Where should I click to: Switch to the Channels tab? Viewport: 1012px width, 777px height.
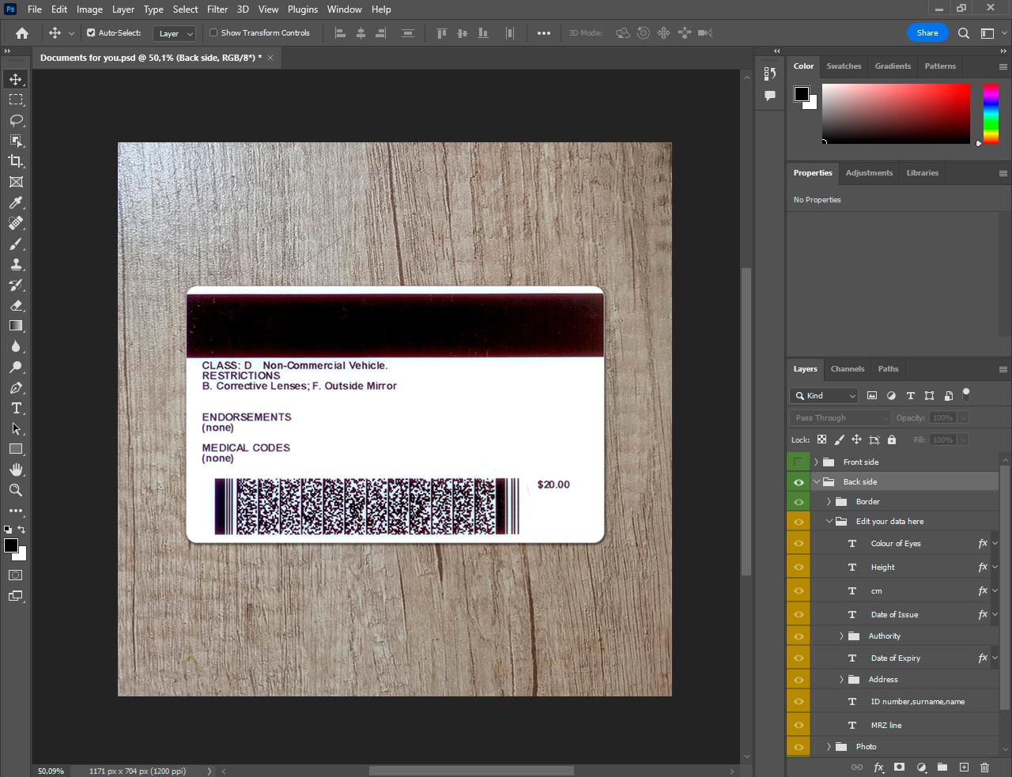[x=847, y=369]
